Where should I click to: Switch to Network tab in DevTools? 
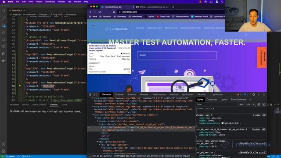144,95
